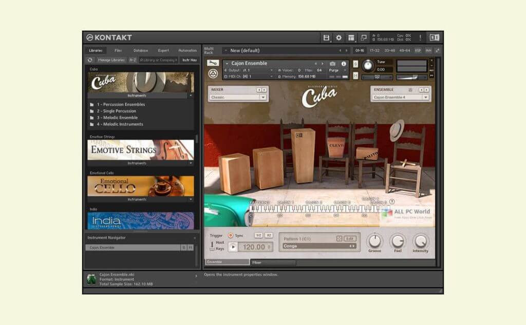
Task: Switch to the Expert tab
Action: (163, 51)
